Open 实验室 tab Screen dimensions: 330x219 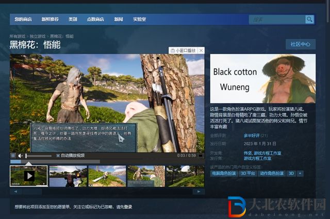pos(139,20)
